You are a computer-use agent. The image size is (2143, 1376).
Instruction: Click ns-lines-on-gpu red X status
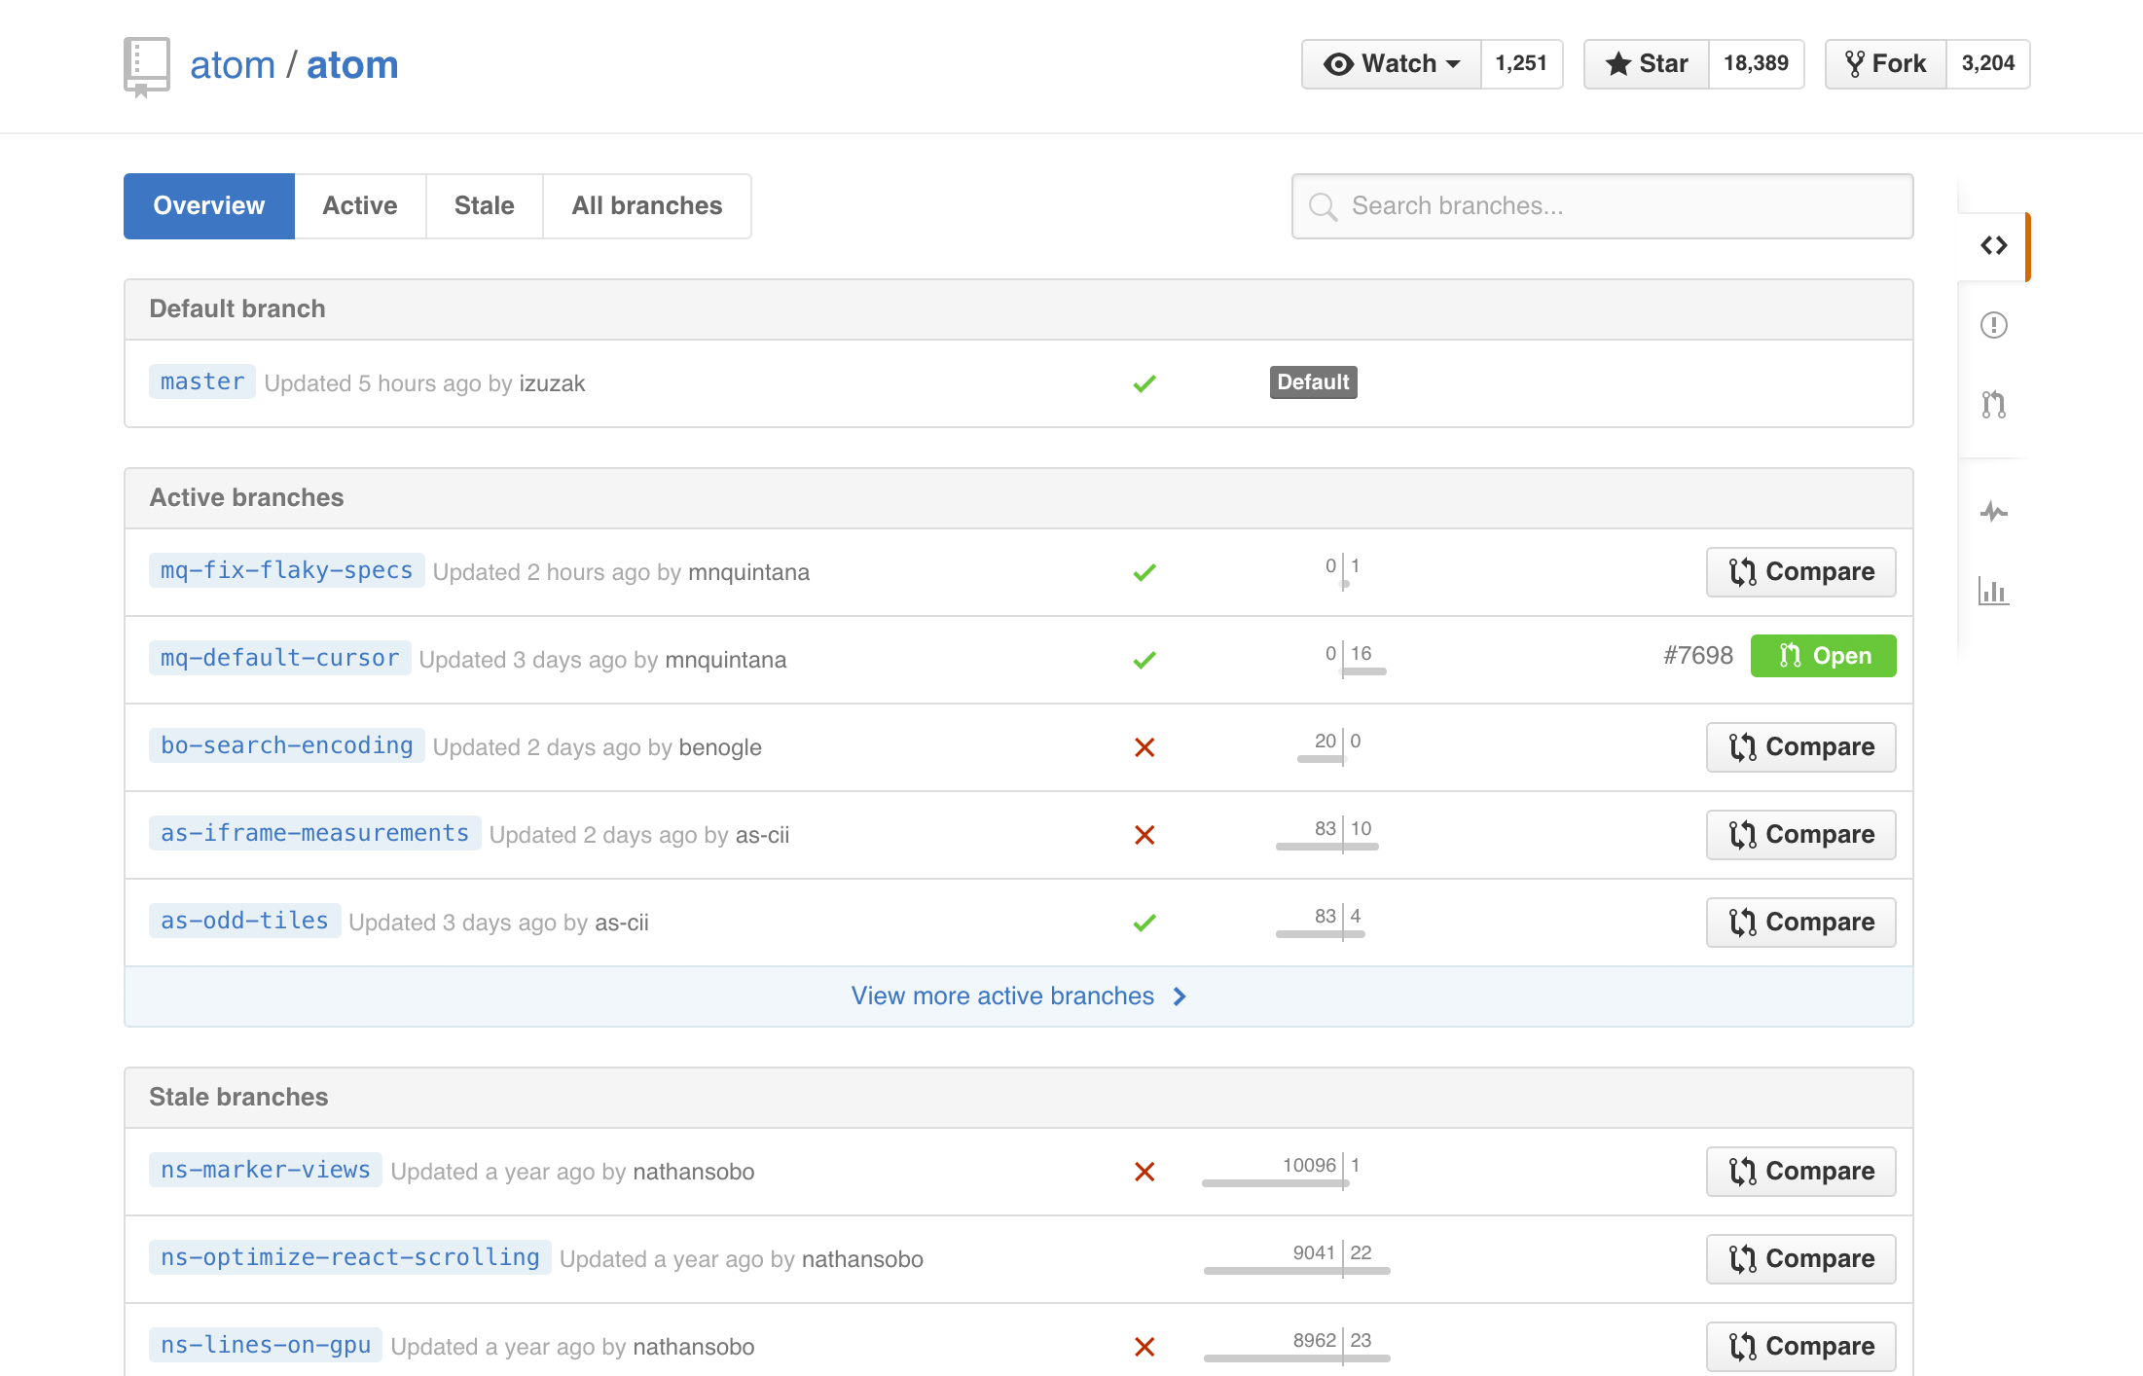point(1144,1347)
